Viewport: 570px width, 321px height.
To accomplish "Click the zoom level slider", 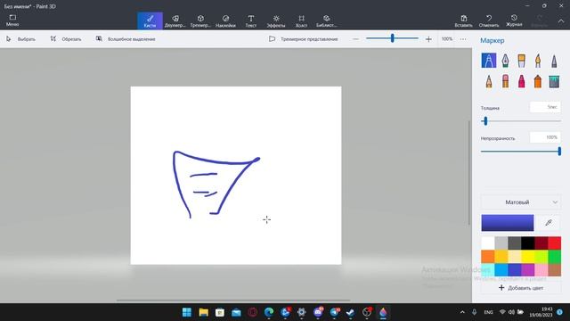I will coord(392,38).
